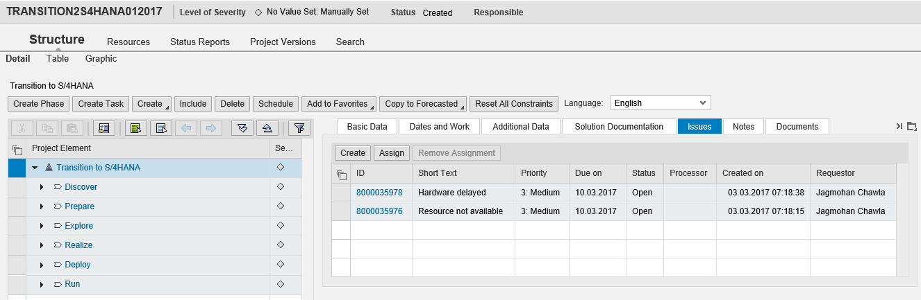This screenshot has width=921, height=300.
Task: Collapse the Transition to S/4HANA tree node
Action: (35, 168)
